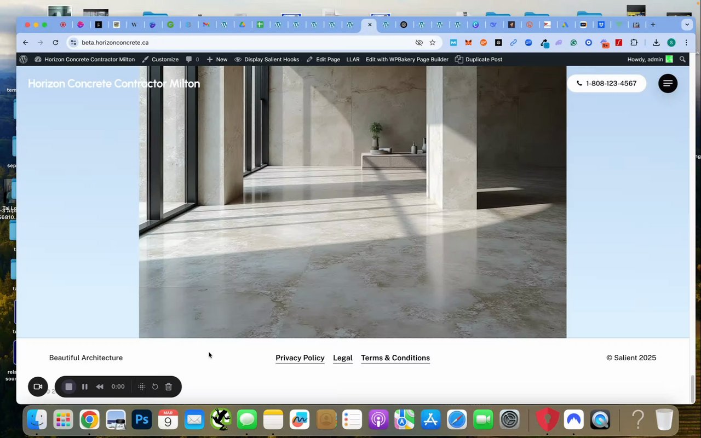Restart the recording with the circular arrow
701x438 pixels.
coord(155,387)
